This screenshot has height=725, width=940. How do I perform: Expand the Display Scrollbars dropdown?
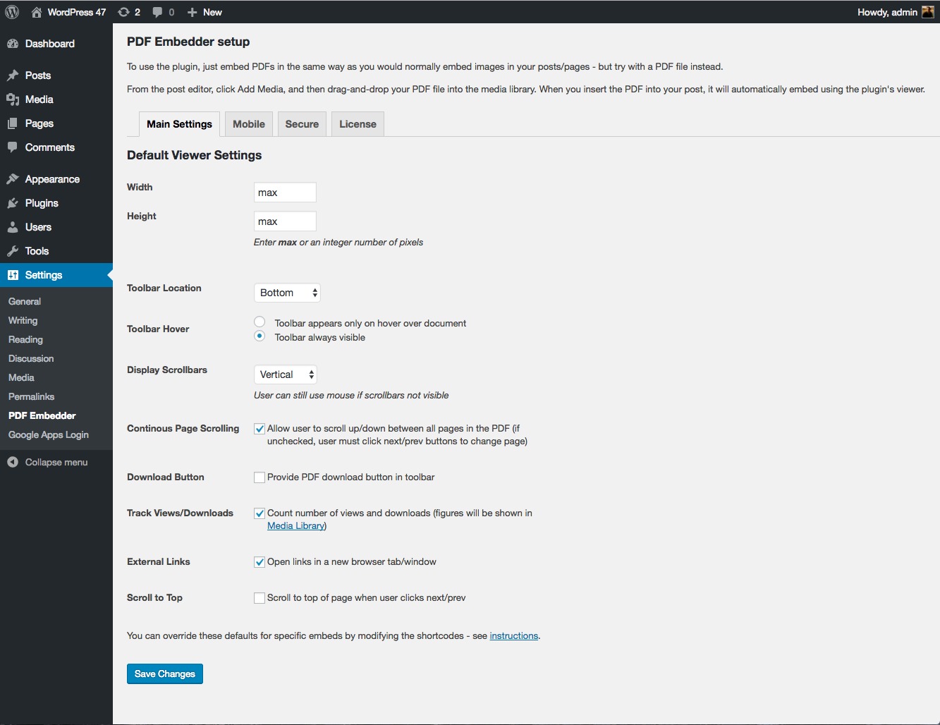(x=285, y=374)
